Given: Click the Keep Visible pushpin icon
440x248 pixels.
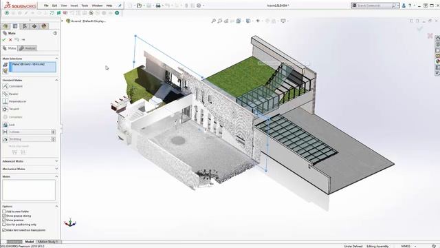Looking at the screenshot, I should pyautogui.click(x=23, y=40).
